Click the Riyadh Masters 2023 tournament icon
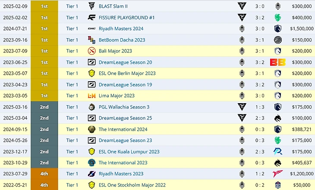 click(91, 174)
